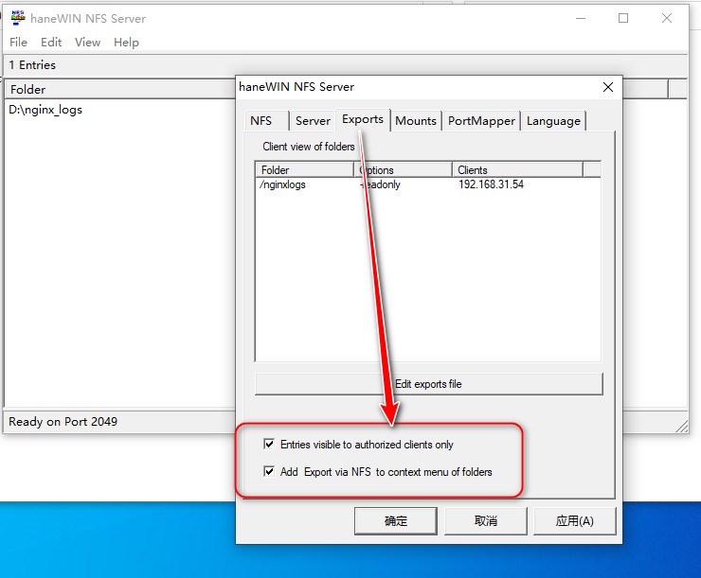Switch to the Mounts tab
701x578 pixels.
click(x=416, y=121)
